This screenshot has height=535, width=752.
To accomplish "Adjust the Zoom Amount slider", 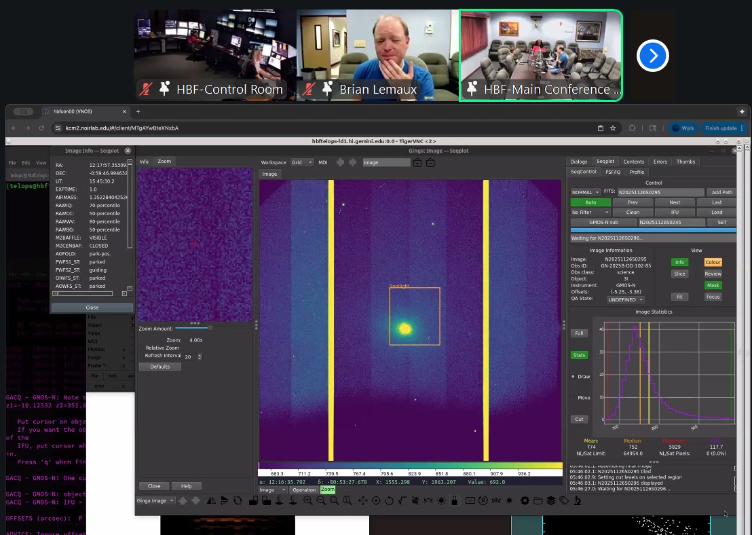I will 210,328.
